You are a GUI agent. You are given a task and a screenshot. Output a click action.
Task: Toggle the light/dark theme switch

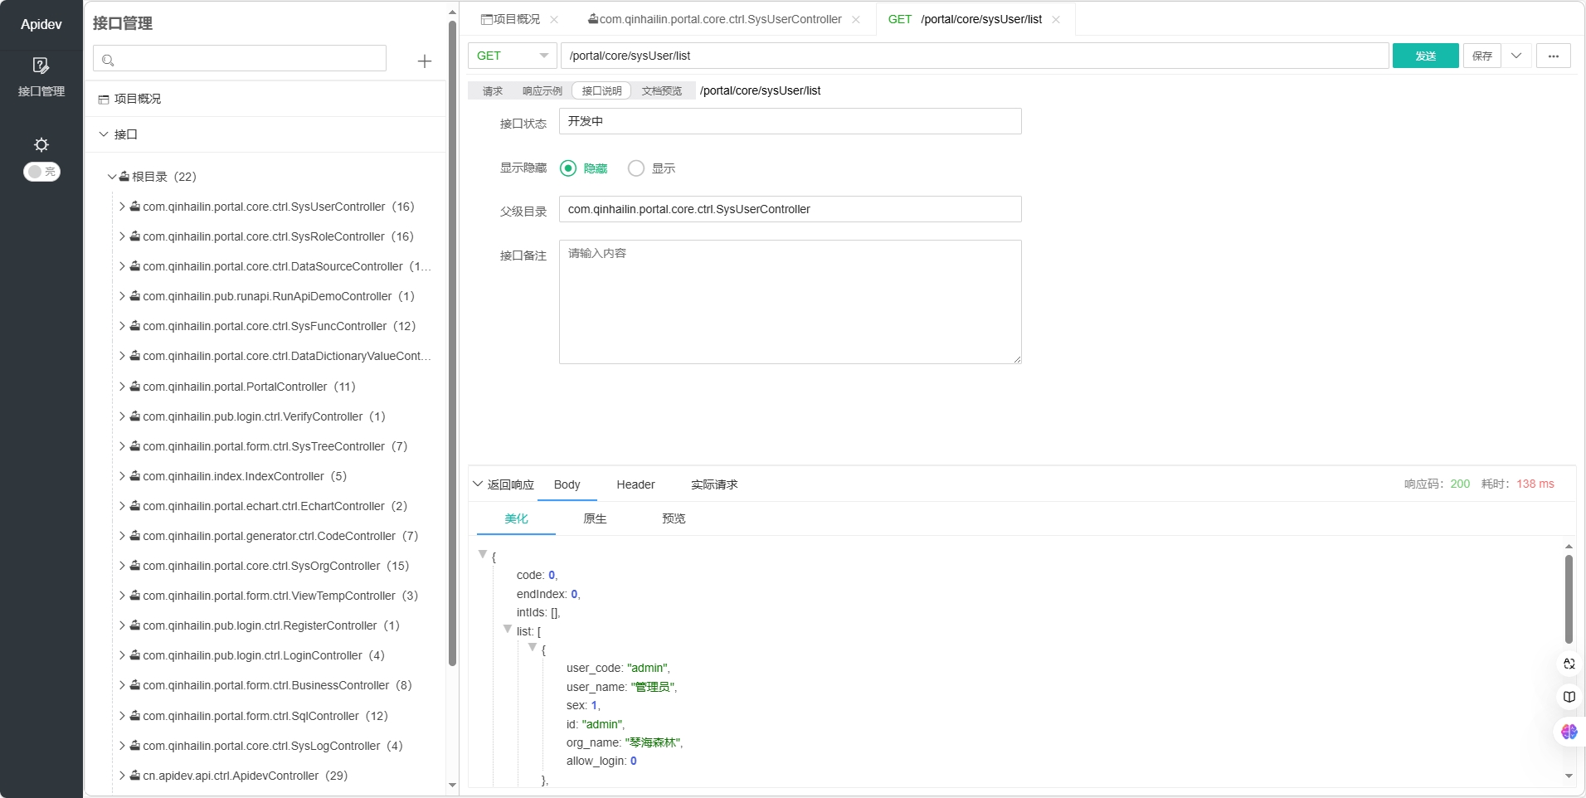pos(41,172)
